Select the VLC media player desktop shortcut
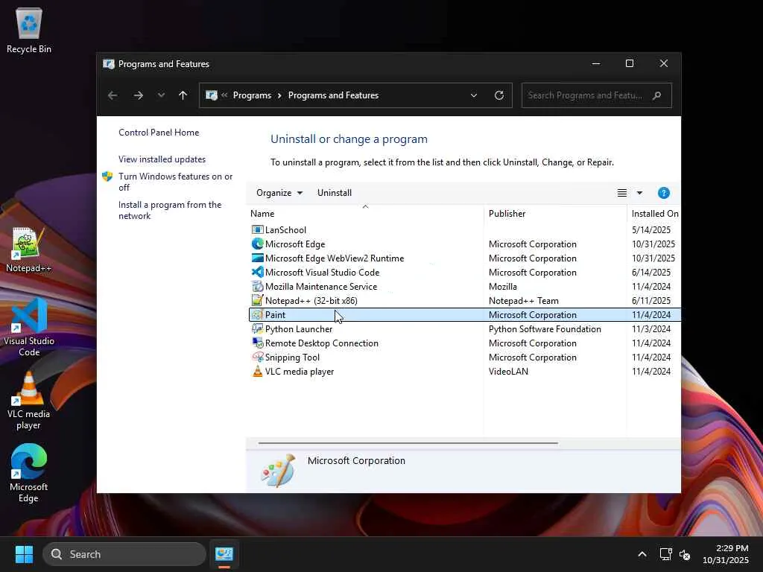This screenshot has height=572, width=763. pos(29,400)
